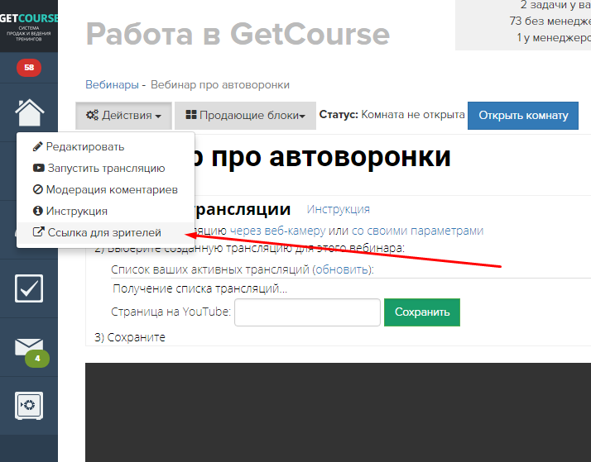Screen dimensions: 591x462
Task: Choose Редактировать from the menu
Action: click(x=106, y=147)
